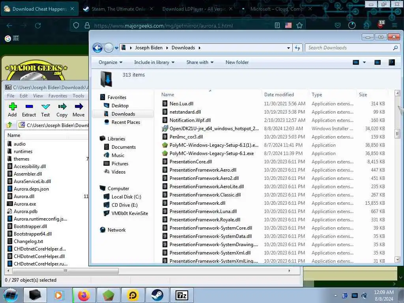Show hidden system tray icons
Image resolution: width=404 pixels, height=303 pixels.
(x=335, y=296)
